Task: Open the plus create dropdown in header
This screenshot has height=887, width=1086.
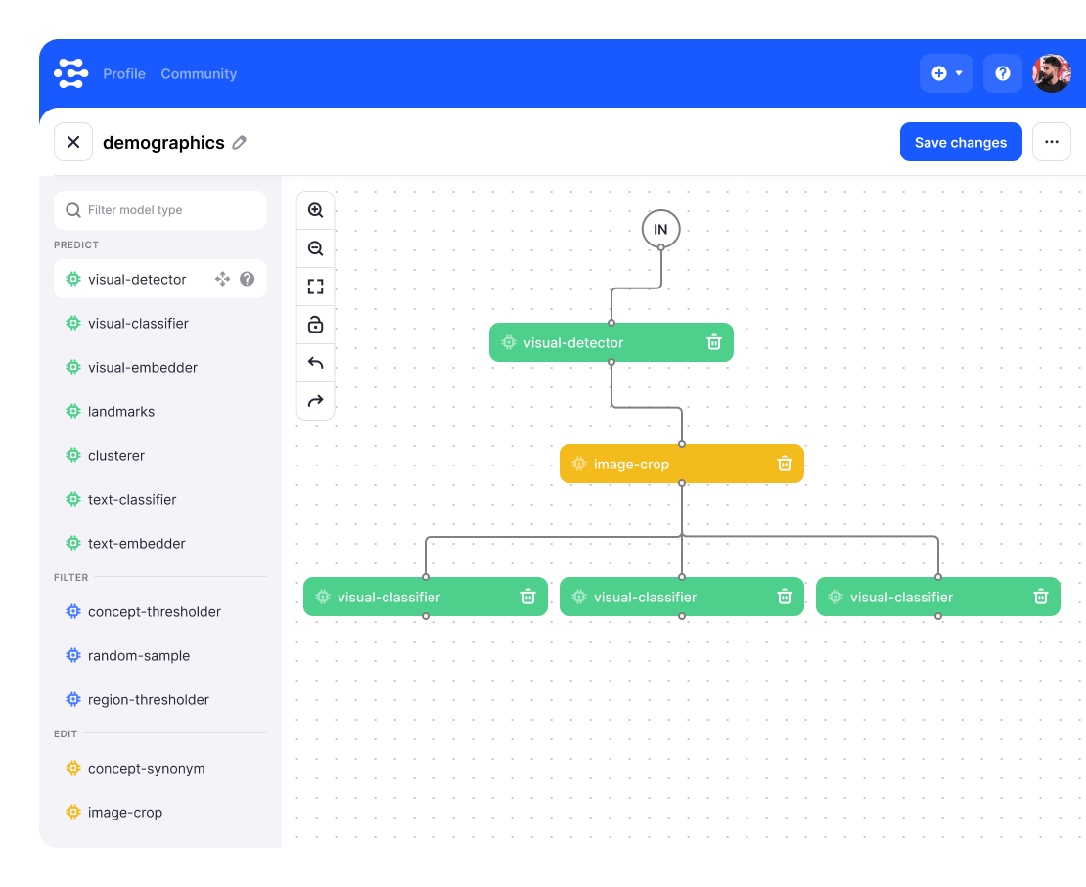Action: [x=946, y=73]
